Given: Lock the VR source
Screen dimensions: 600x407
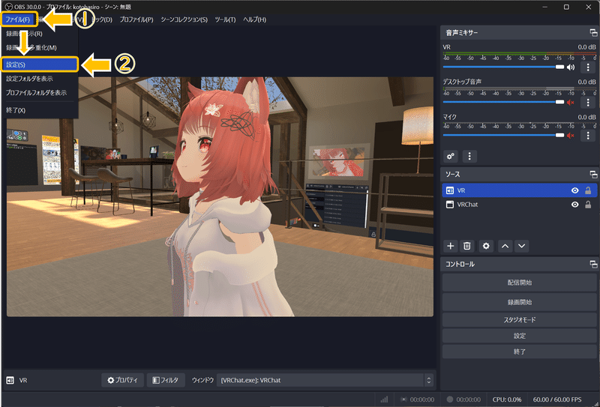Looking at the screenshot, I should 588,190.
